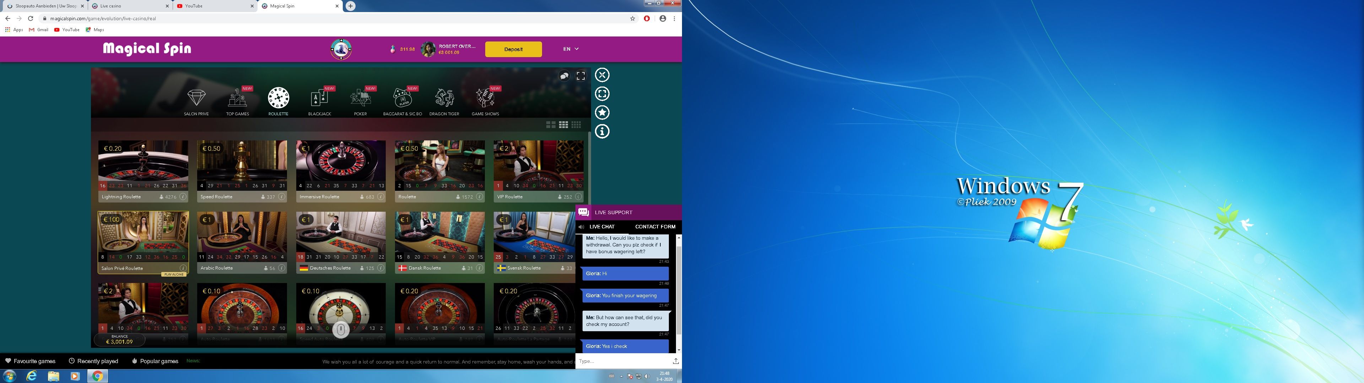Open Favourite games list
This screenshot has height=383, width=1364.
pyautogui.click(x=30, y=361)
